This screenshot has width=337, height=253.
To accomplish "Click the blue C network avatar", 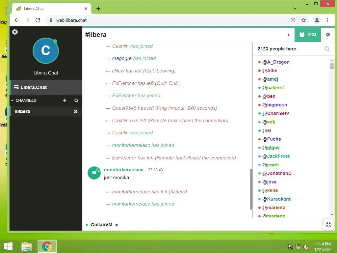I will point(45,51).
